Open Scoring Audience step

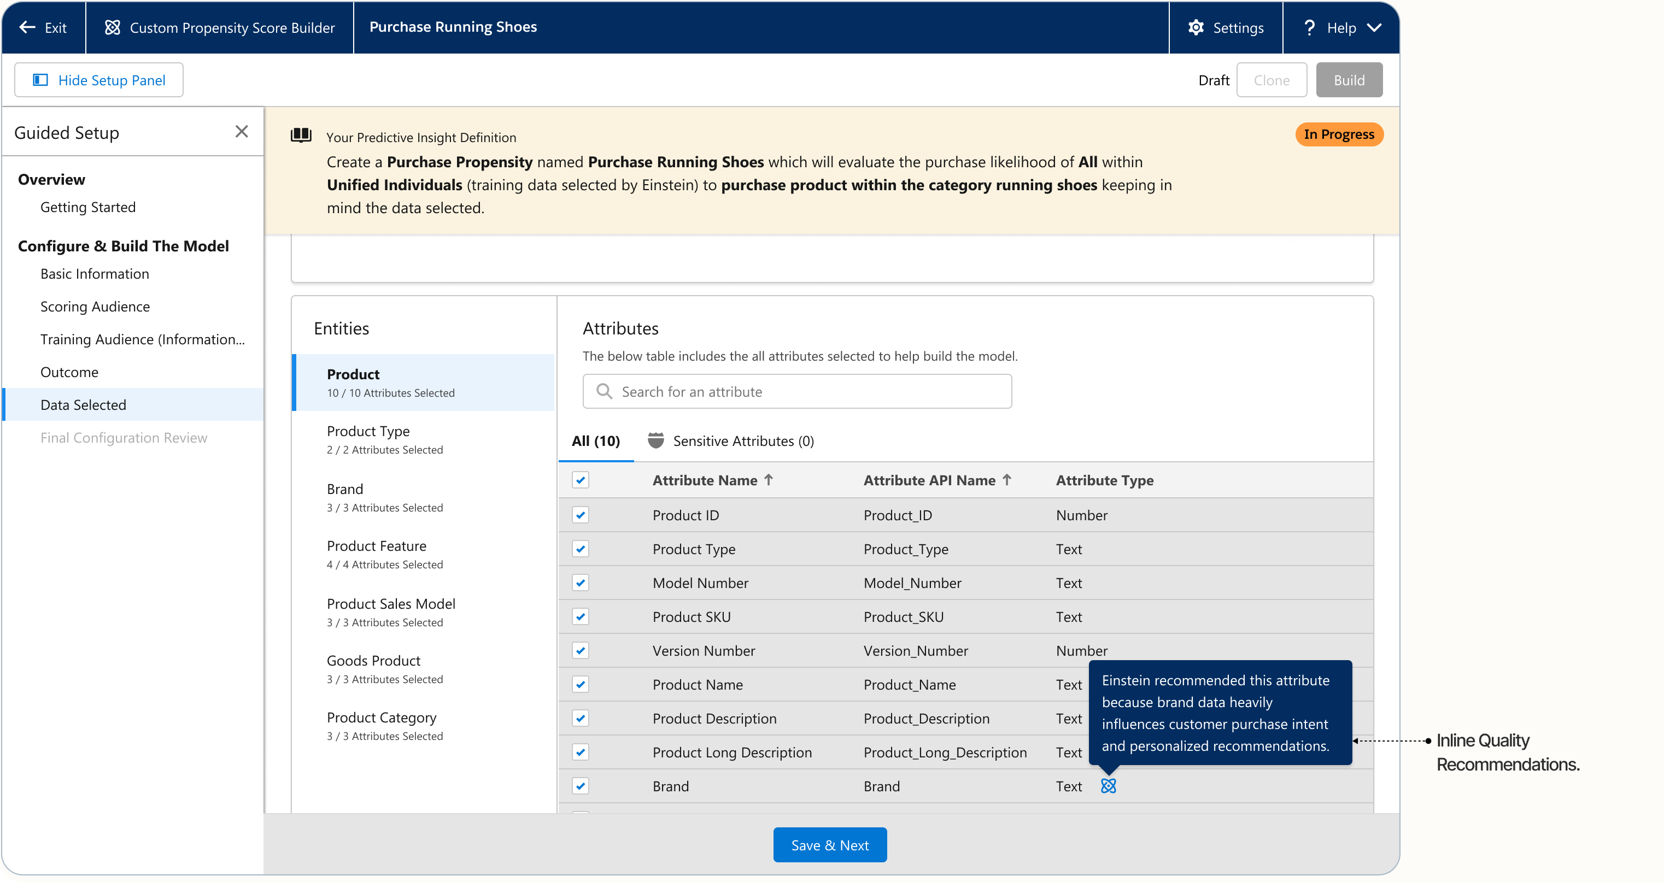(95, 307)
